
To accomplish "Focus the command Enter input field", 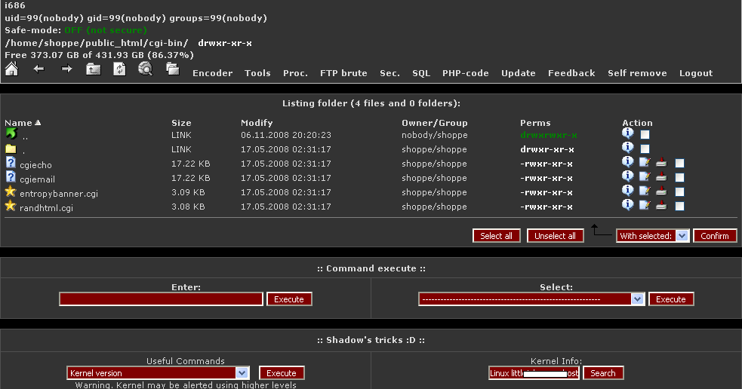I will pyautogui.click(x=161, y=299).
